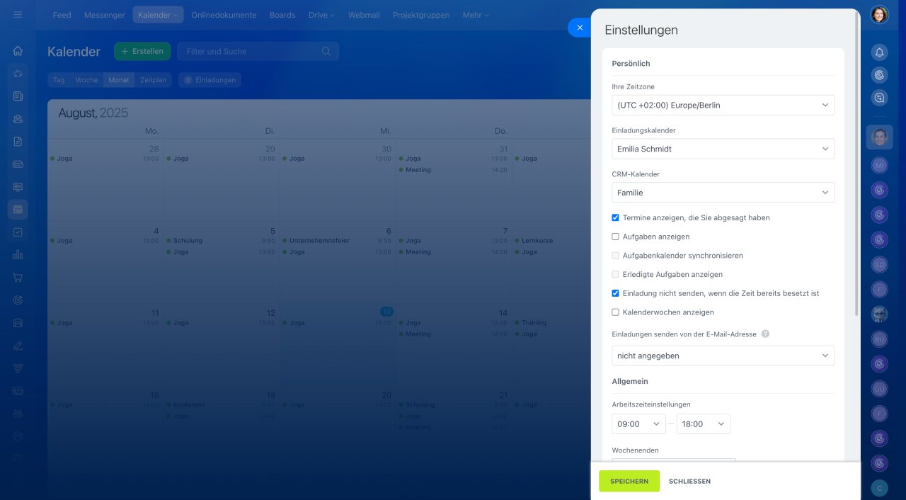Open the 'Ihre Zeitzone' Europe/Berlin dropdown
The height and width of the screenshot is (500, 906).
pyautogui.click(x=723, y=105)
